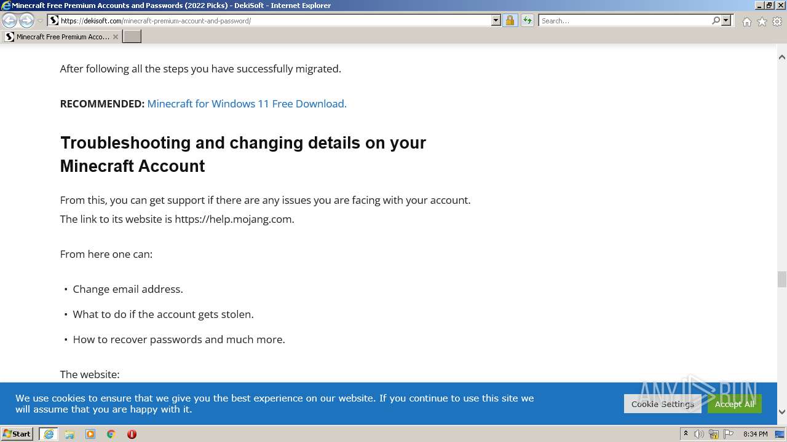Click the vertical scrollbar thumb
Image resolution: width=787 pixels, height=442 pixels.
[x=782, y=279]
